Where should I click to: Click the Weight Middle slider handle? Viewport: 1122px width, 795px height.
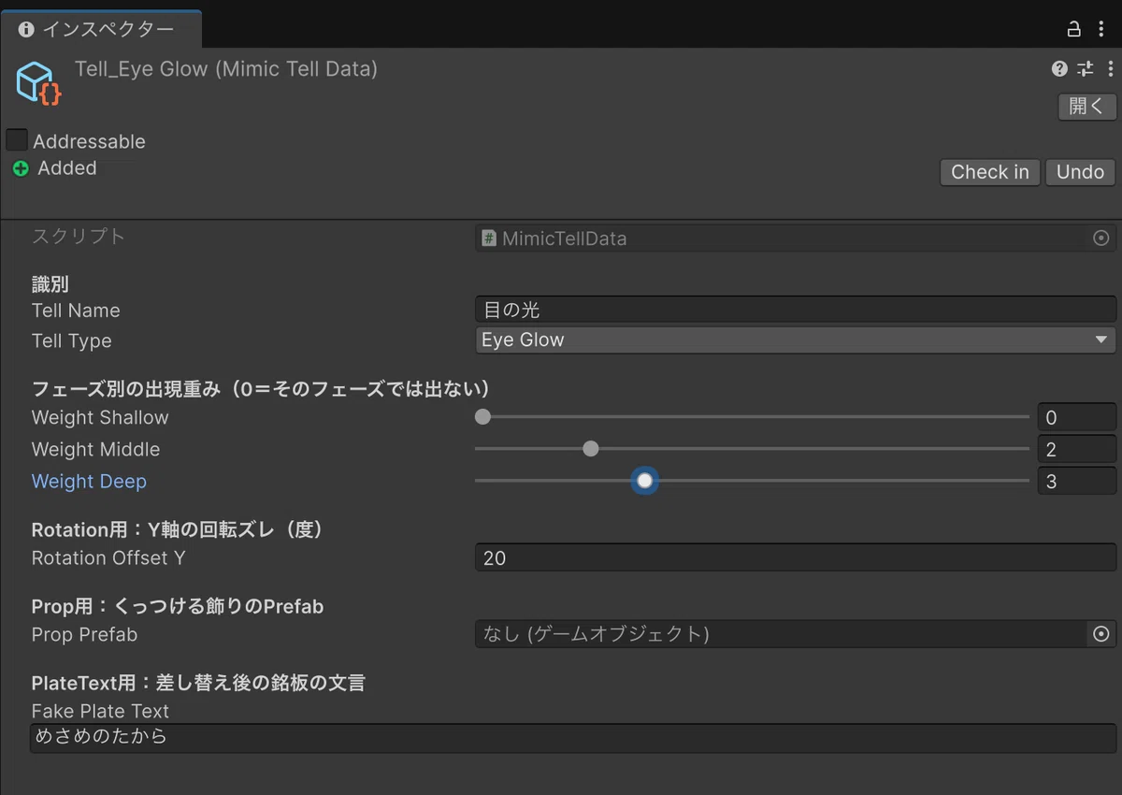coord(590,449)
